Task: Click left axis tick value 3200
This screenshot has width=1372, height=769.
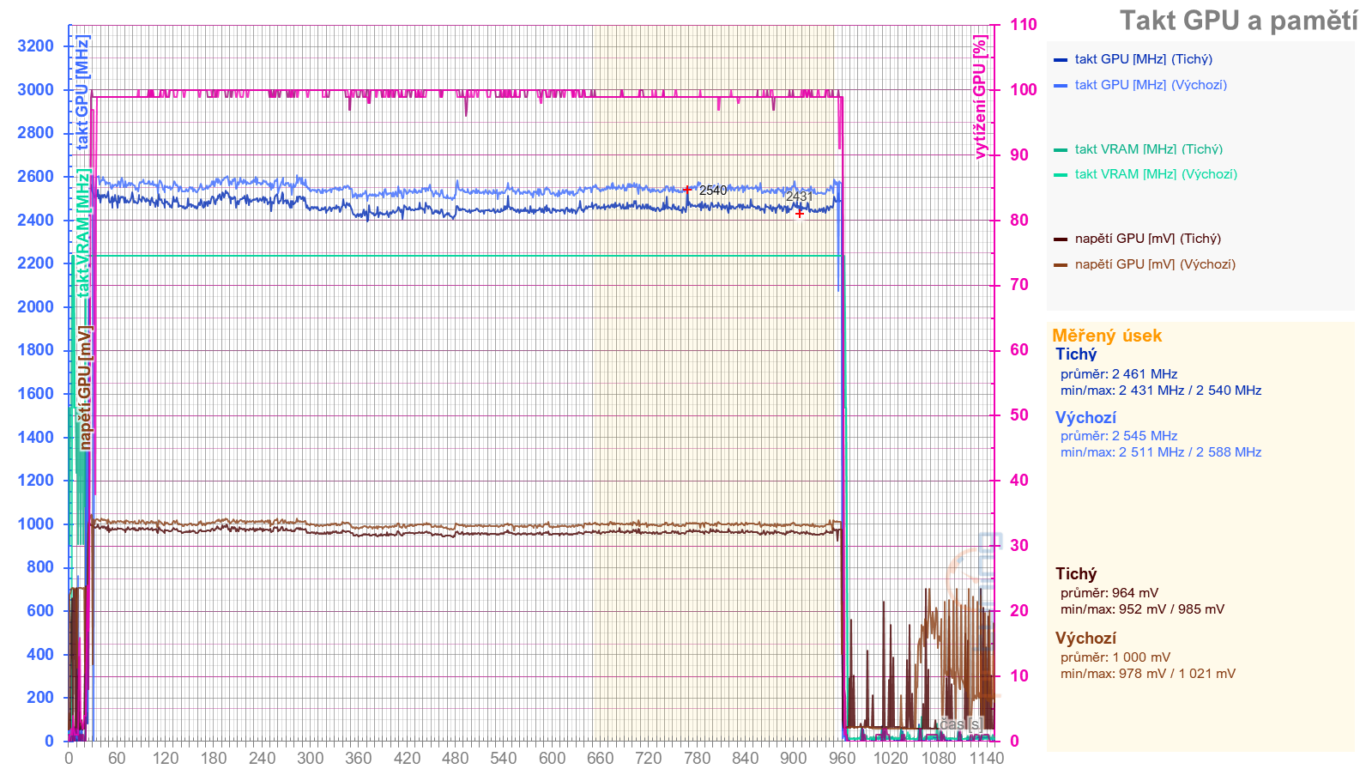Action: [35, 46]
